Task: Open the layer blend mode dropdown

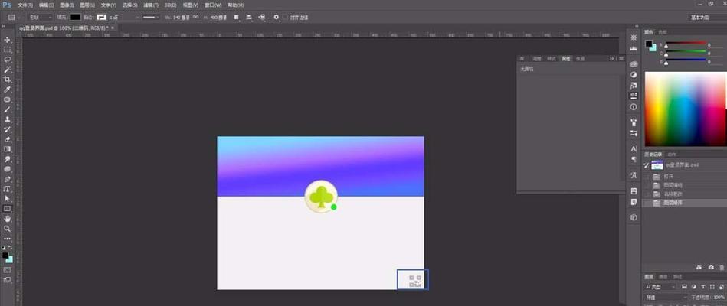Action: click(x=666, y=297)
